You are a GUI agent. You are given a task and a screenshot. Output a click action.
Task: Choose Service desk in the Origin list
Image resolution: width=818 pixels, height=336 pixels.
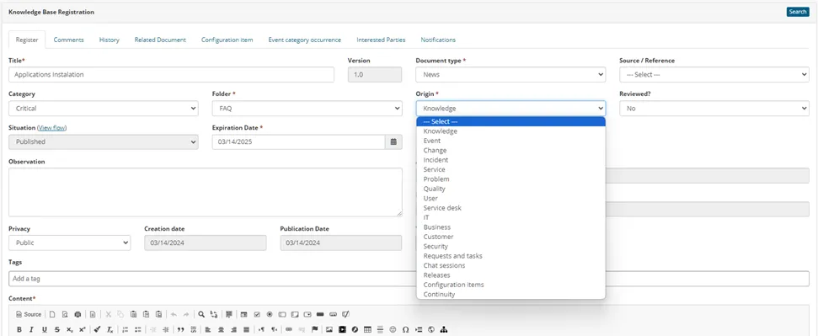pyautogui.click(x=511, y=208)
